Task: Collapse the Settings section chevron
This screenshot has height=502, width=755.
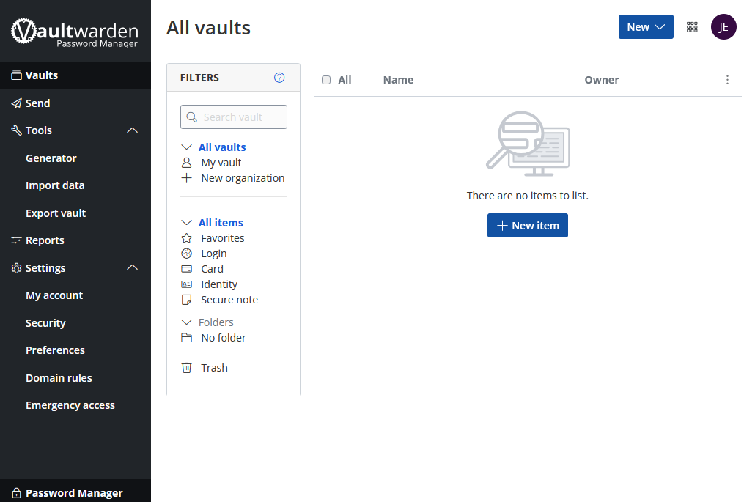Action: (133, 268)
